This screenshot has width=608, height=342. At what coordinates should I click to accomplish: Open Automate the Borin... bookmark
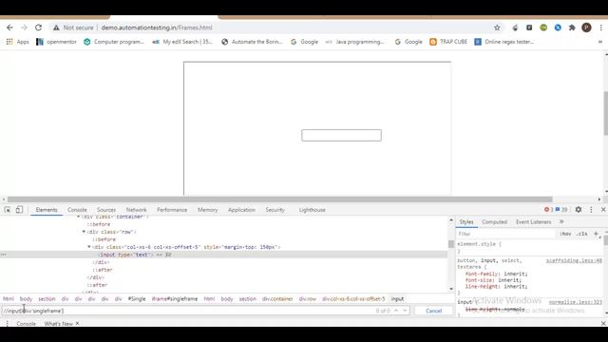coord(252,42)
